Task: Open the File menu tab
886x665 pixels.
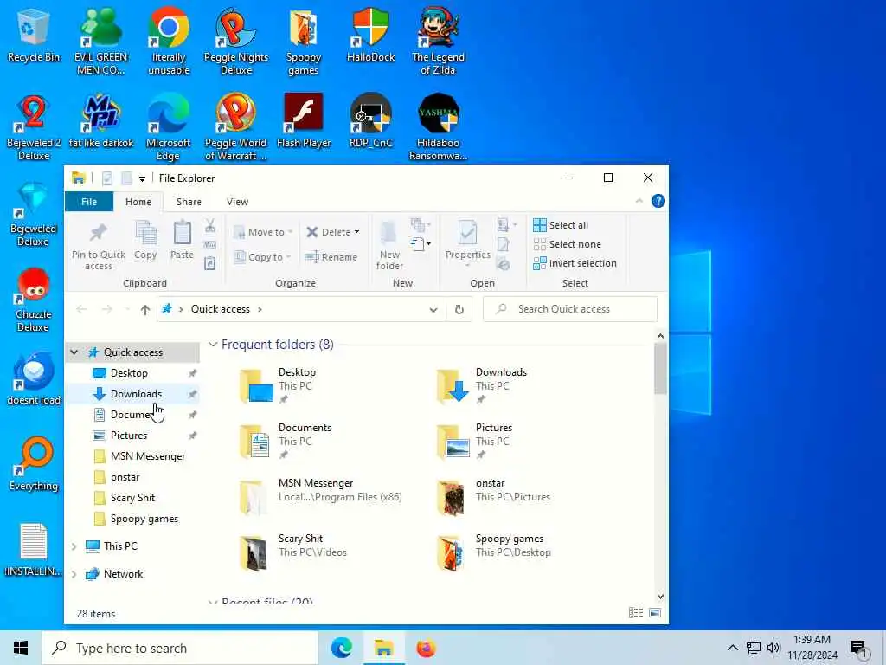Action: coord(89,202)
